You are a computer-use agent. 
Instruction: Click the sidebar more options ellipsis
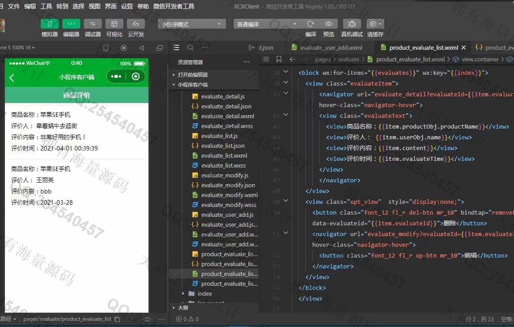(205, 47)
